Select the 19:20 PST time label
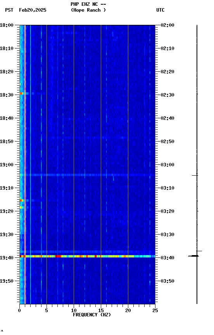This screenshot has height=335, width=214. point(7,212)
